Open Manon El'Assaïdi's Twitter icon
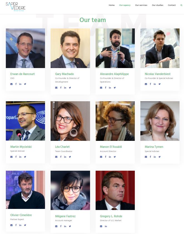 [x=115, y=157]
